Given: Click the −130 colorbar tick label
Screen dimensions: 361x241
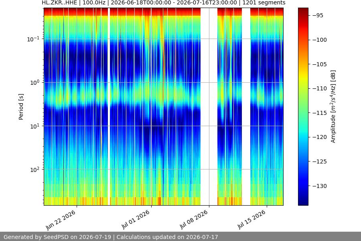Looking at the screenshot, I should click(x=319, y=186).
